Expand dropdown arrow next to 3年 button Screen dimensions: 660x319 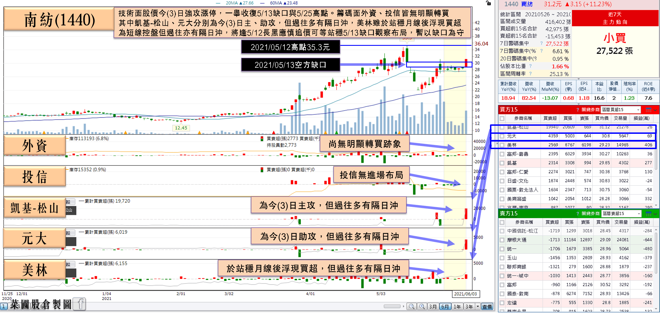coord(478,307)
